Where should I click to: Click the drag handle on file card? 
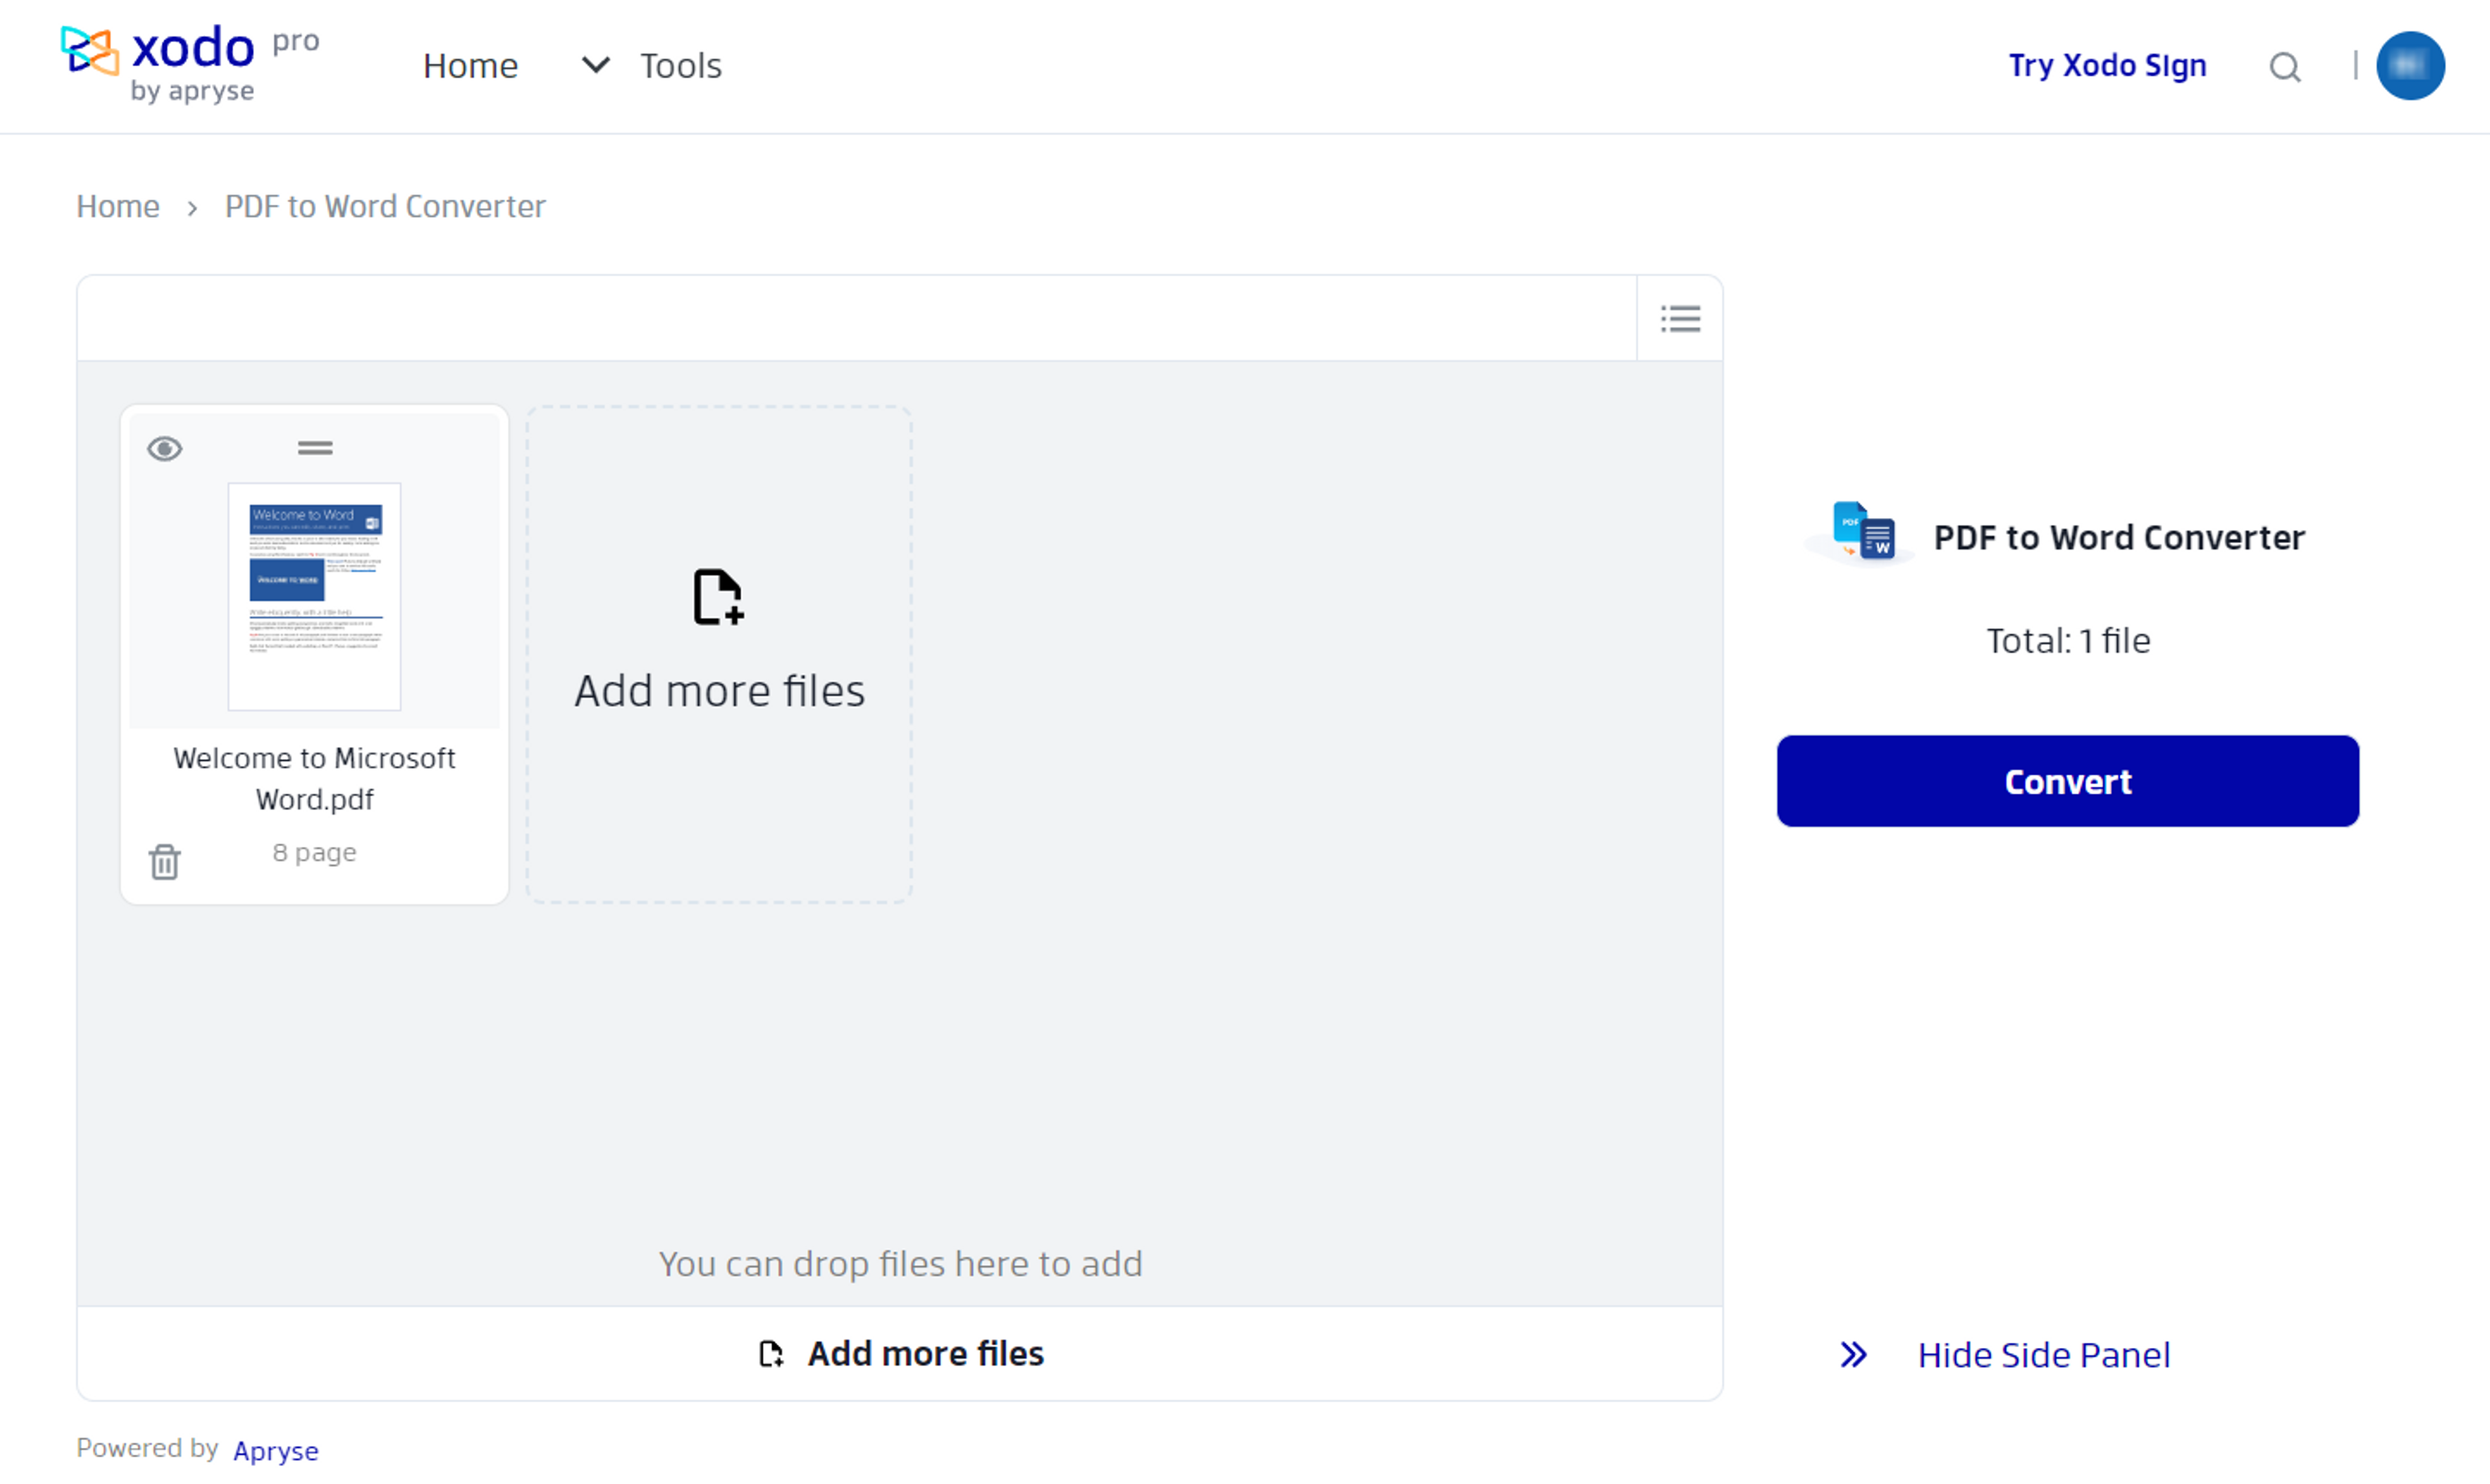(315, 448)
